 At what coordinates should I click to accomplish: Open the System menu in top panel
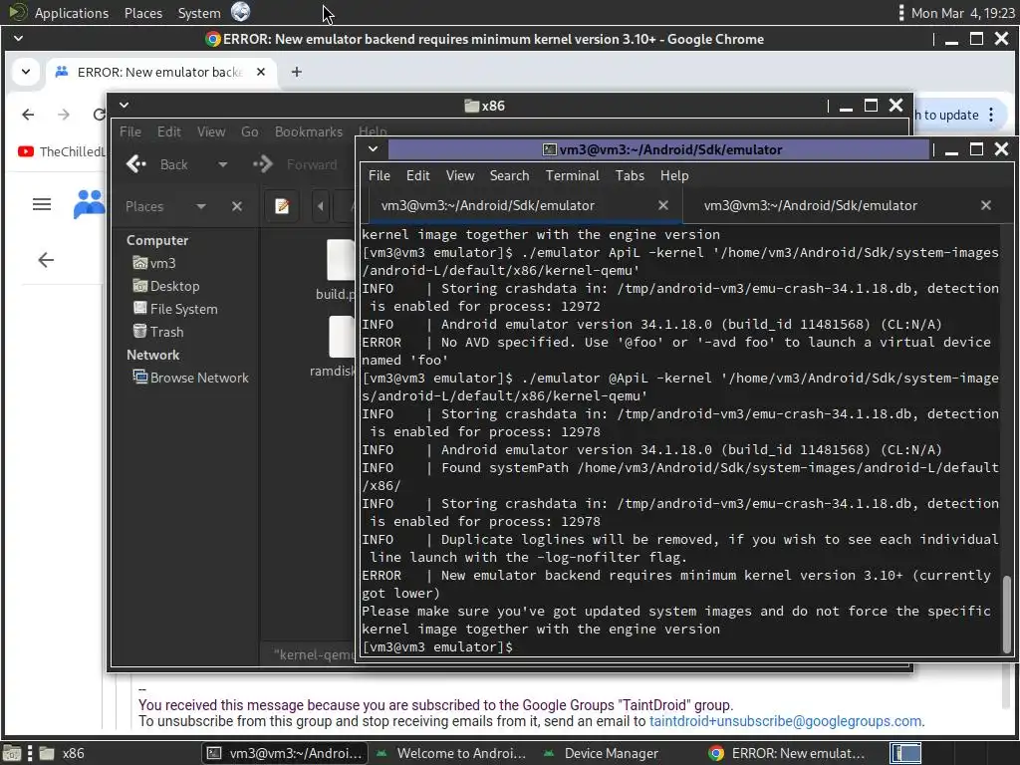point(199,12)
